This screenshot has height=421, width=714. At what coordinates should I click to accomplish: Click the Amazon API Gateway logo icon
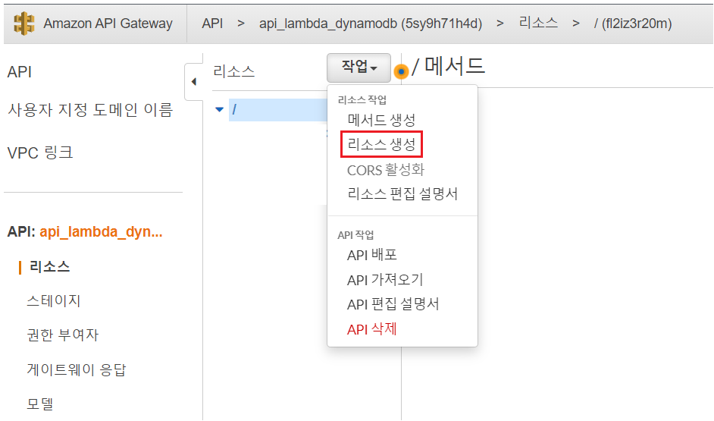point(23,24)
